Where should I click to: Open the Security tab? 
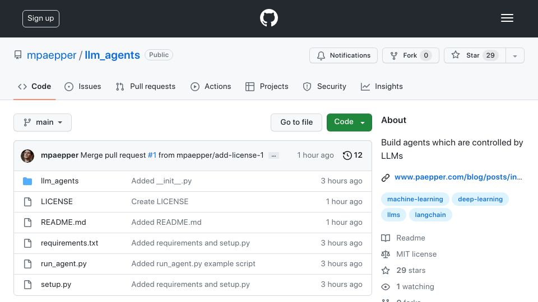(x=324, y=87)
